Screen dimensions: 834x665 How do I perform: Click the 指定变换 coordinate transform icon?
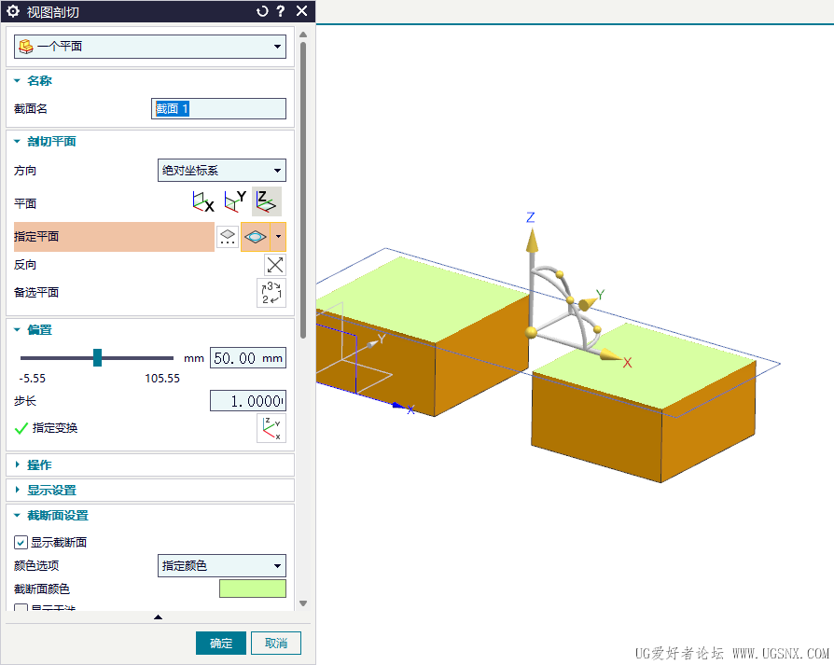coord(271,428)
